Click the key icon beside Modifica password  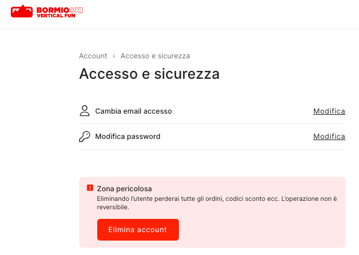click(x=85, y=137)
